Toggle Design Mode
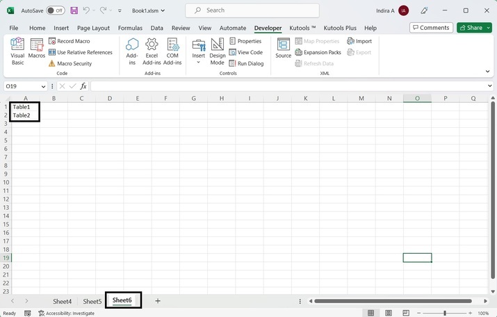The height and width of the screenshot is (317, 497). pos(218,51)
